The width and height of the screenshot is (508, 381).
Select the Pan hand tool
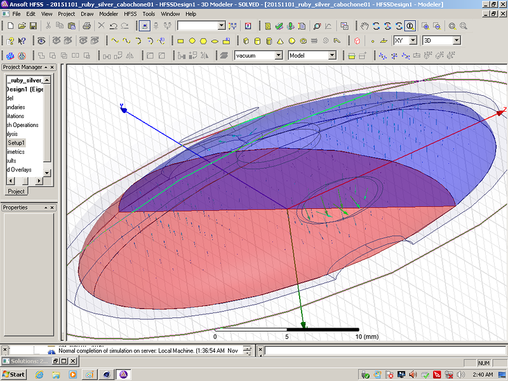point(364,26)
